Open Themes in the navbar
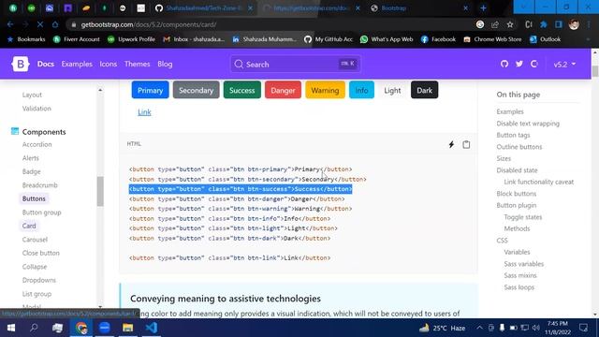 click(x=138, y=65)
